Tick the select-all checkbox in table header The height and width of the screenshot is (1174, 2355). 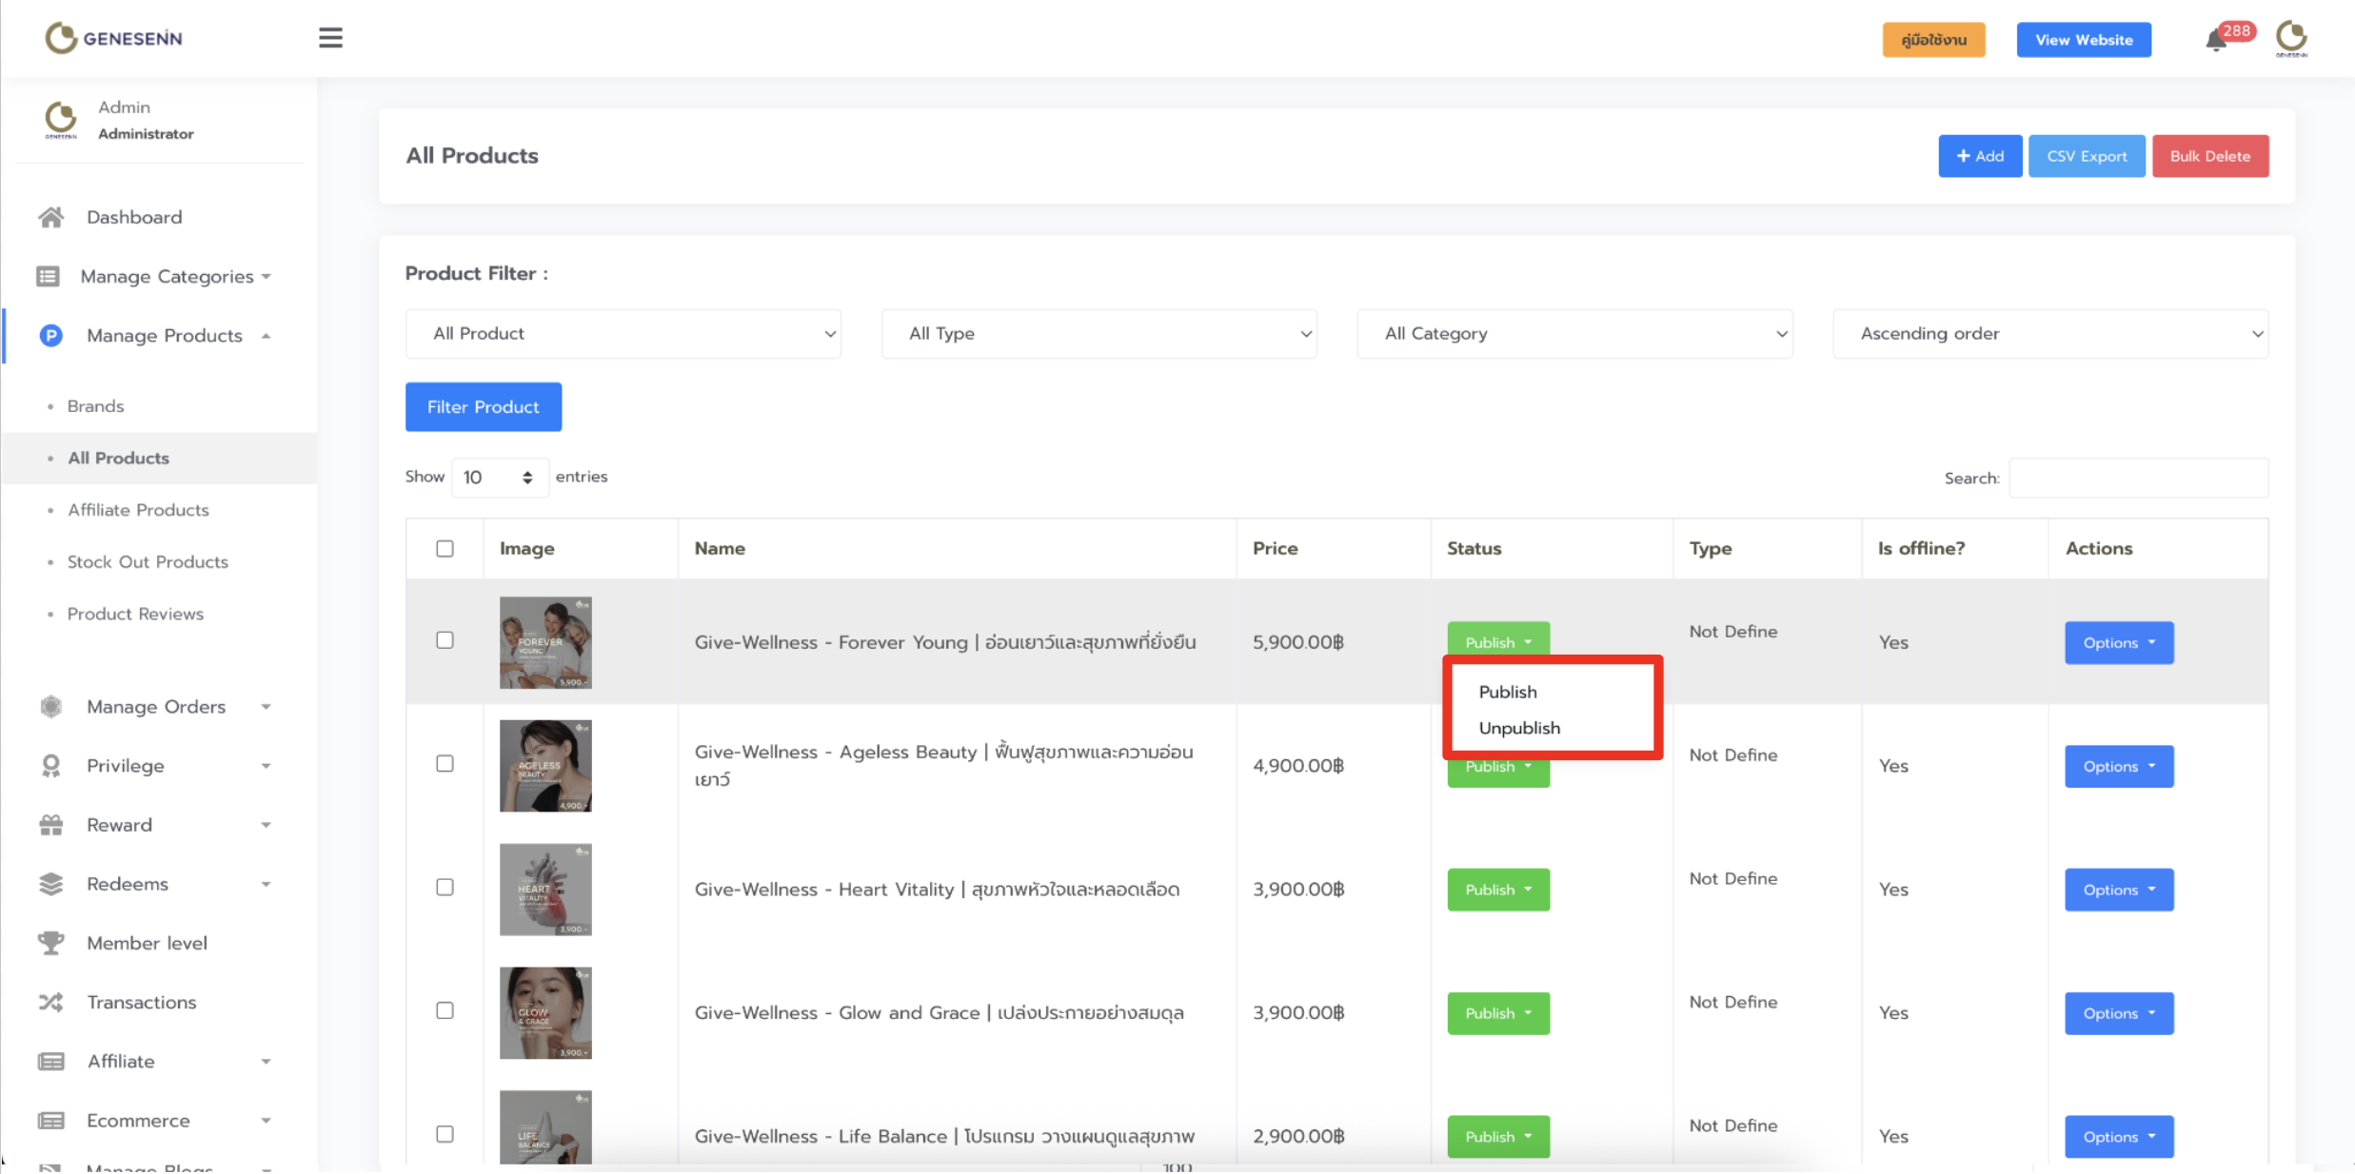(x=445, y=549)
